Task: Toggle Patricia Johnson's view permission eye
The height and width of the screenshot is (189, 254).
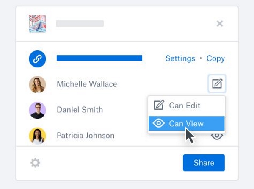Action: click(x=217, y=136)
